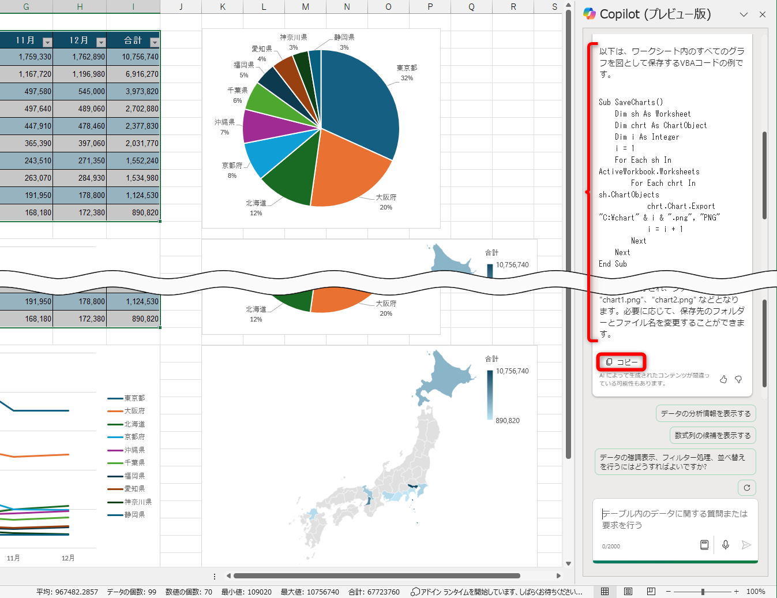The width and height of the screenshot is (777, 598).
Task: Click the highlighting and sorting question suggestion
Action: [675, 462]
